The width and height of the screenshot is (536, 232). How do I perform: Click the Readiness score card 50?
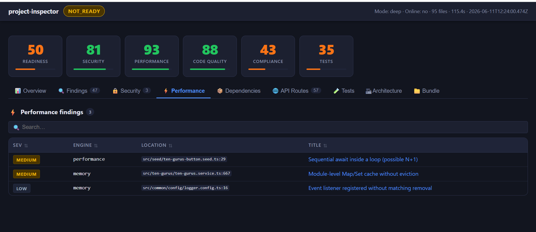click(35, 56)
